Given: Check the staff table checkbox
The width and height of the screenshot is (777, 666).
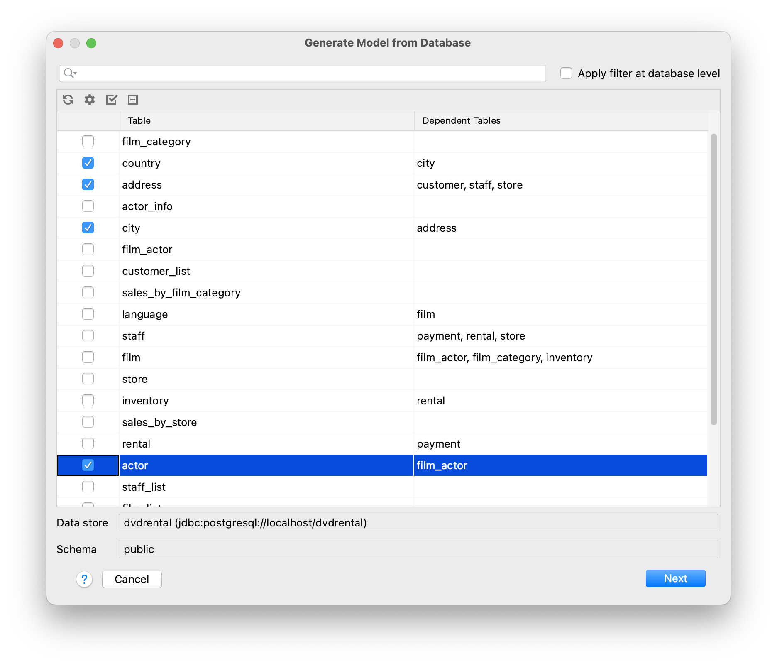Looking at the screenshot, I should 88,336.
